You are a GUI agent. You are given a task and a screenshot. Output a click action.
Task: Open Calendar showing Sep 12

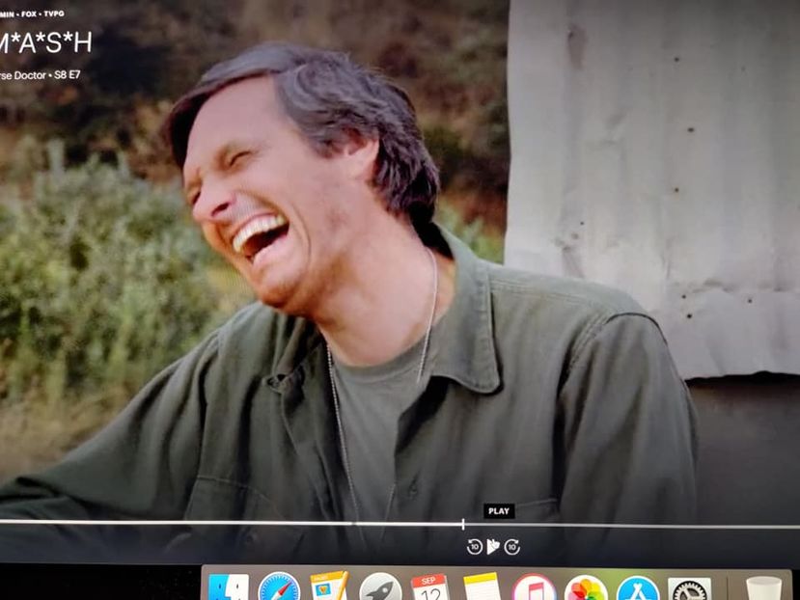click(x=429, y=587)
